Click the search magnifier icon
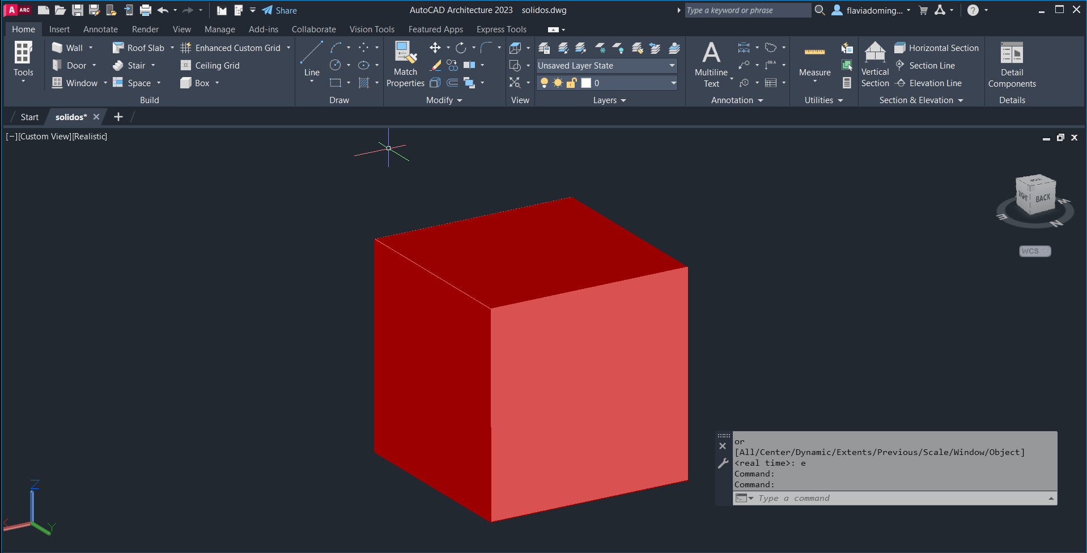The height and width of the screenshot is (553, 1087). coord(820,10)
